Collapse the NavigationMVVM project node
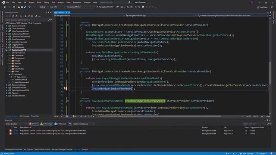 (x=6, y=50)
